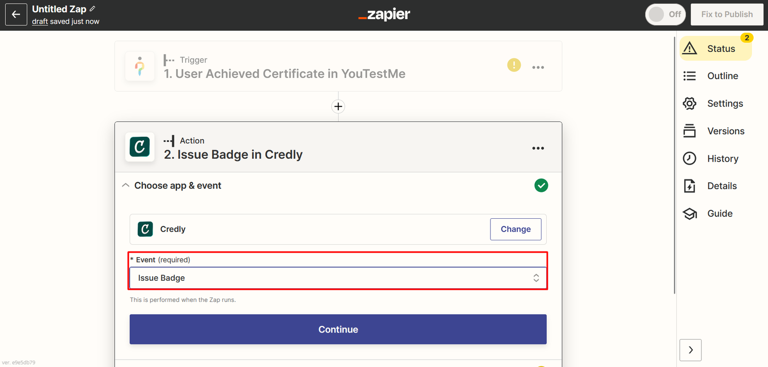The height and width of the screenshot is (367, 768).
Task: Open the Status panel in sidebar
Action: [715, 48]
